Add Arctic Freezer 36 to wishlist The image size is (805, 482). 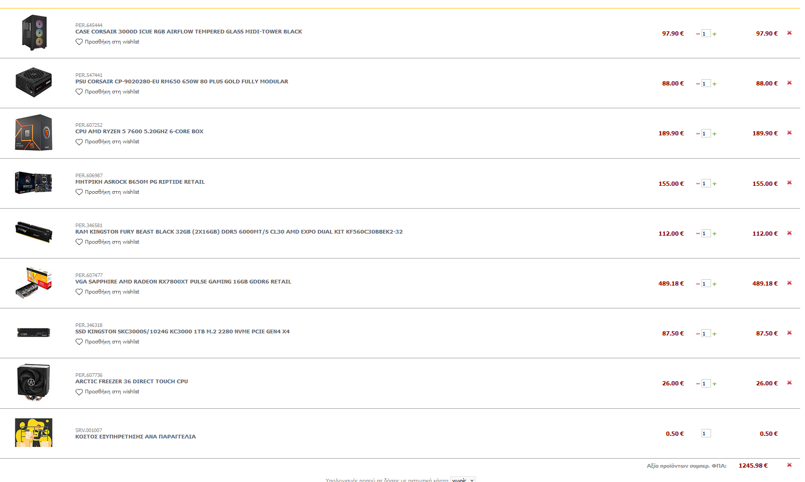point(107,392)
